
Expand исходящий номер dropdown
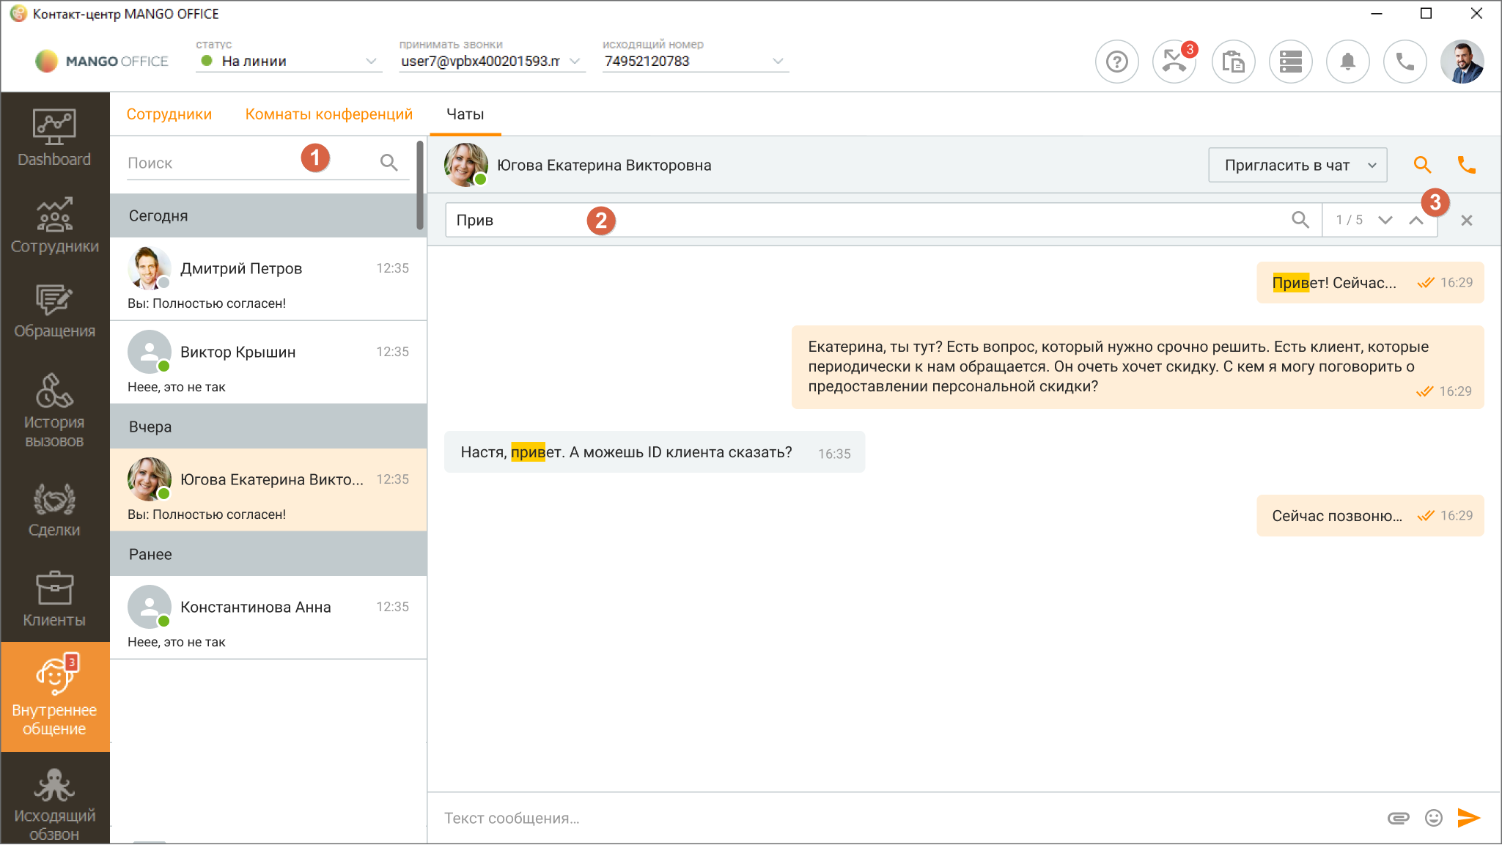[x=695, y=61]
